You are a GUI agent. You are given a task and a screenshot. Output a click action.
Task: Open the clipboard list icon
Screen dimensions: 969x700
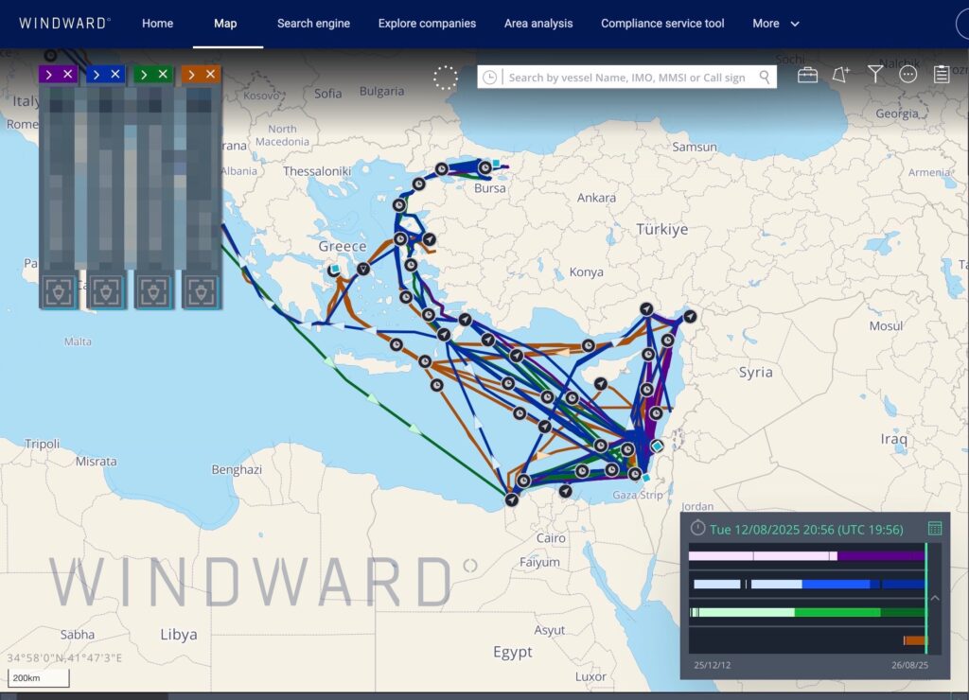click(x=942, y=75)
